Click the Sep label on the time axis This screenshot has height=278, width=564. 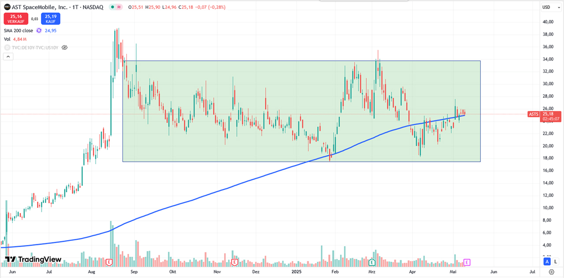pyautogui.click(x=134, y=272)
